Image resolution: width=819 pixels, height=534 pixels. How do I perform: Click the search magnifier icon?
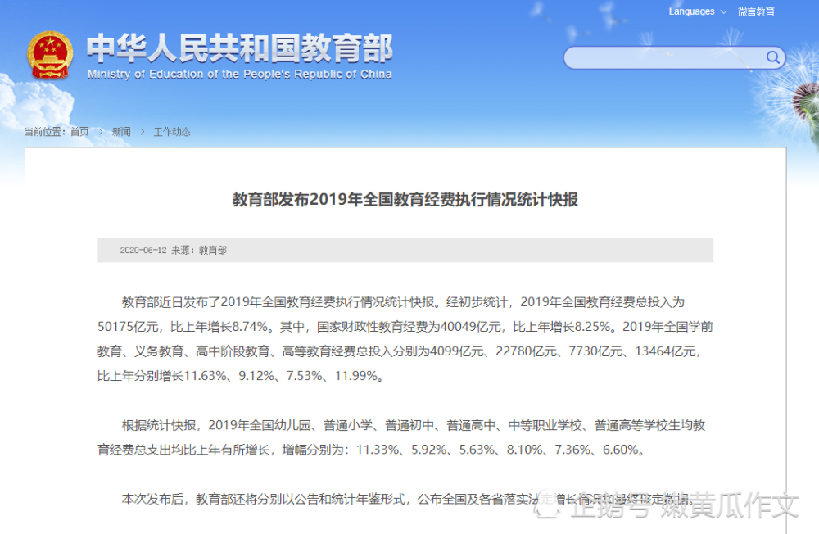(772, 57)
